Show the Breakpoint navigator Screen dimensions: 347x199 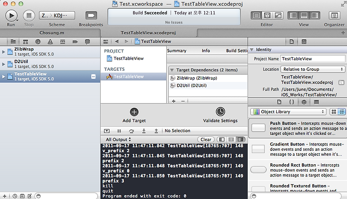coord(75,41)
